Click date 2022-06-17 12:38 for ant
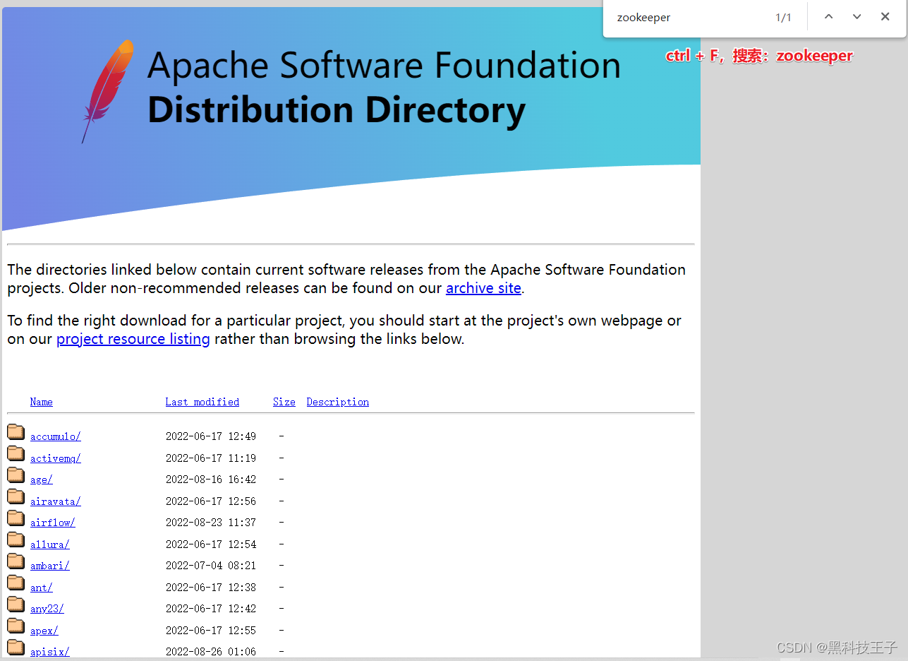Viewport: 908px width, 661px height. coord(211,588)
